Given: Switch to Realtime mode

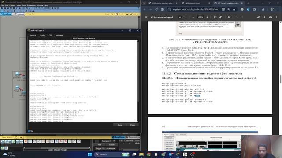Looking at the screenshot, I should (x=119, y=137).
